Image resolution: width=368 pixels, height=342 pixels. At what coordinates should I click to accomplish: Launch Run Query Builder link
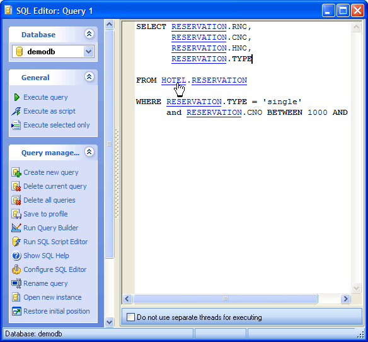51,228
